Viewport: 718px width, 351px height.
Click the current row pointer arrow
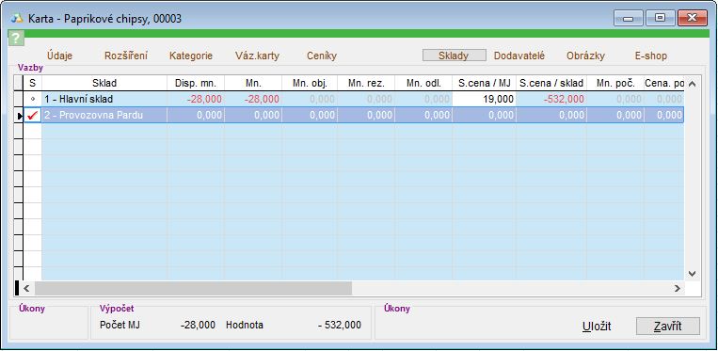[x=19, y=116]
